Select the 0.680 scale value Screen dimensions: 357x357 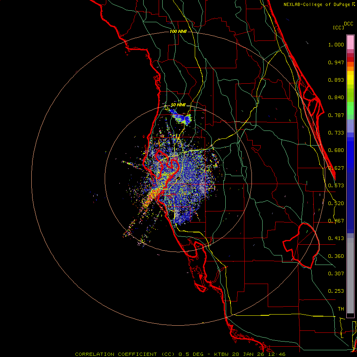[x=336, y=150]
